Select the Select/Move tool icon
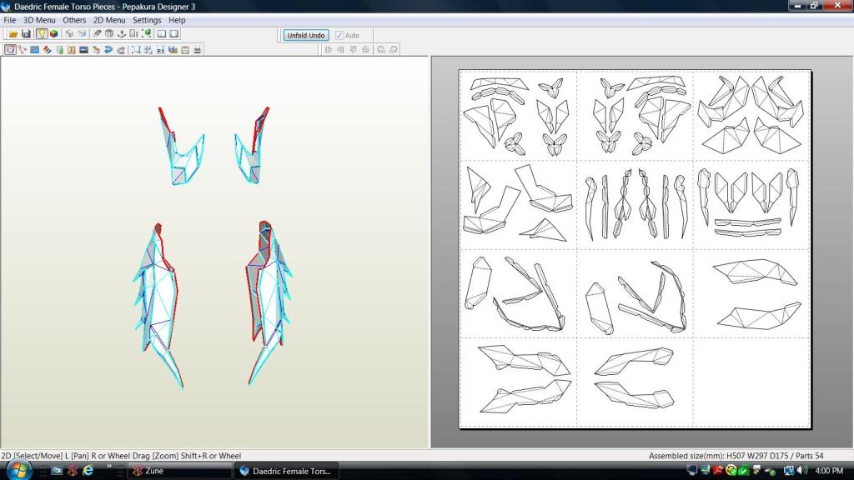This screenshot has width=854, height=480. [10, 49]
